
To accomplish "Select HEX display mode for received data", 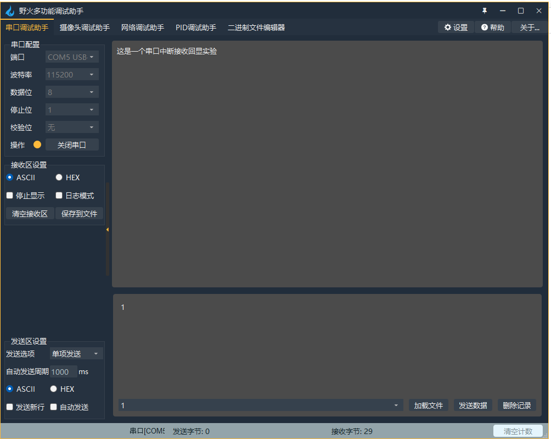I will 59,177.
